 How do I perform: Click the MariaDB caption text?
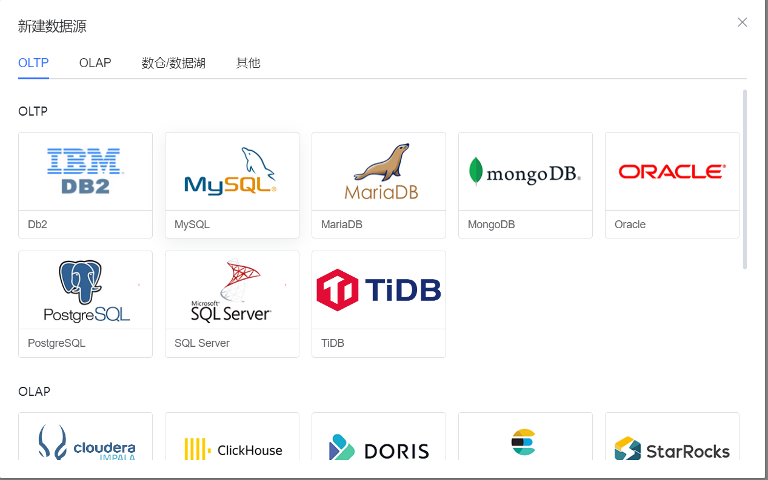click(342, 225)
